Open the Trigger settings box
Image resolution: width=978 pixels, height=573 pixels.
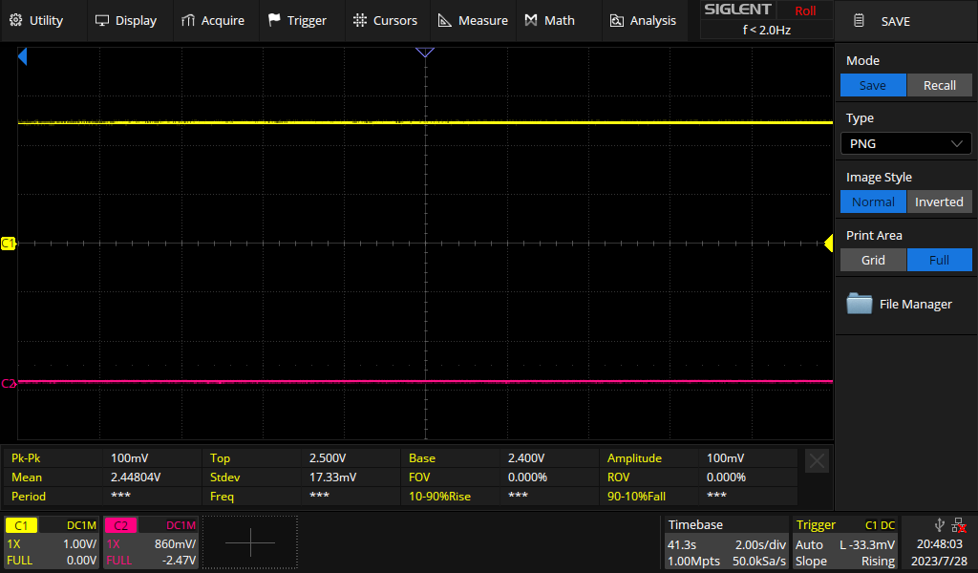tap(845, 542)
